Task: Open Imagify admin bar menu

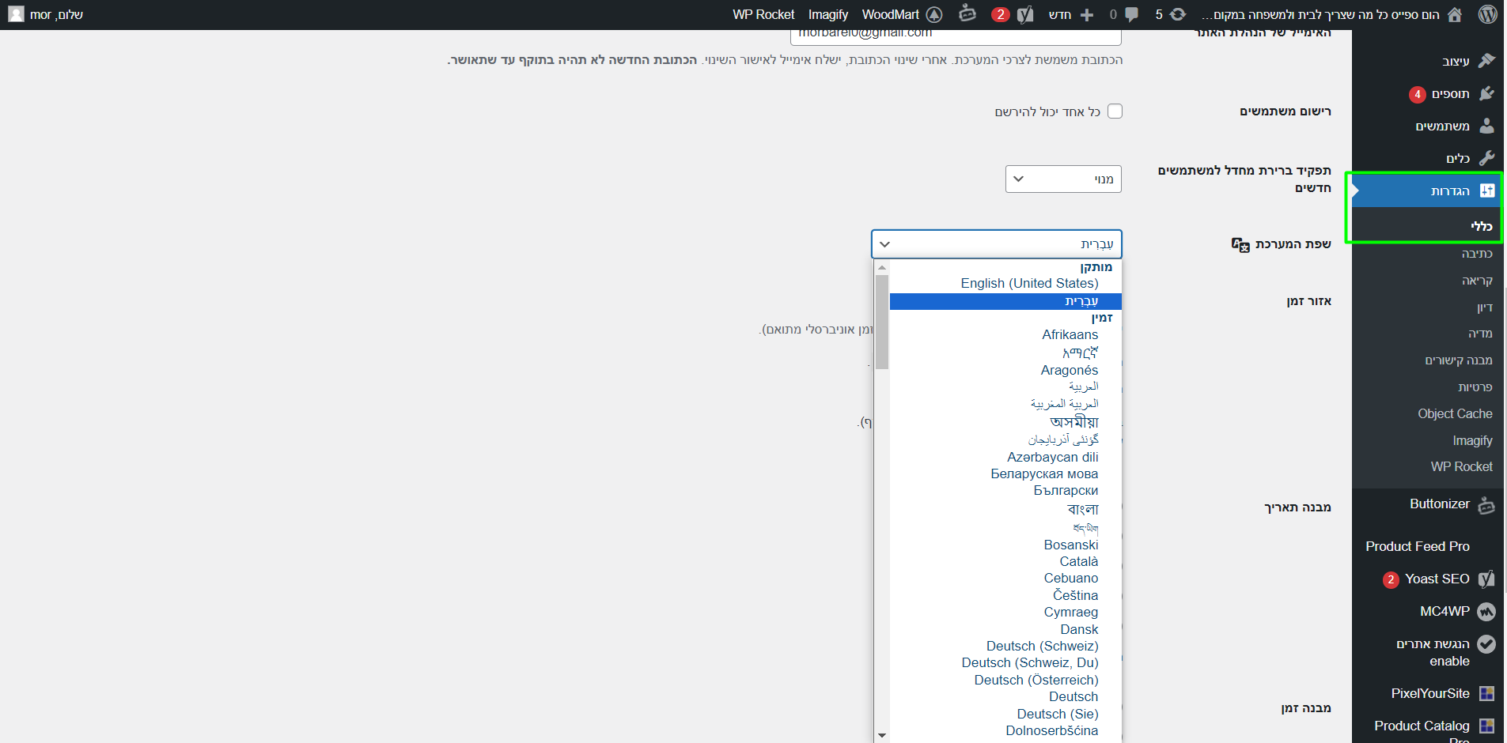Action: coord(828,14)
